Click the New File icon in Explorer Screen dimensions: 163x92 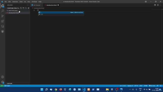click(21, 8)
